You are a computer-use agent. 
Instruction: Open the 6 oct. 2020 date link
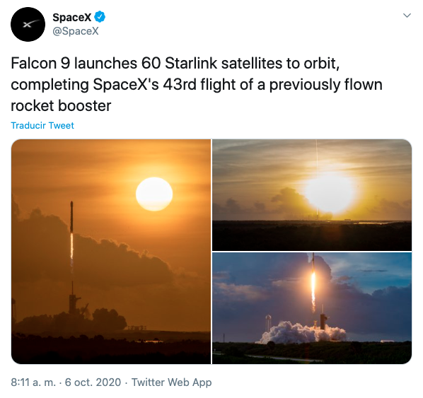[93, 382]
